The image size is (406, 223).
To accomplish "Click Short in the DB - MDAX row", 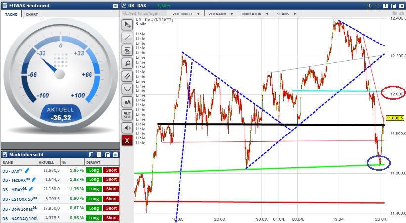I will click(111, 189).
